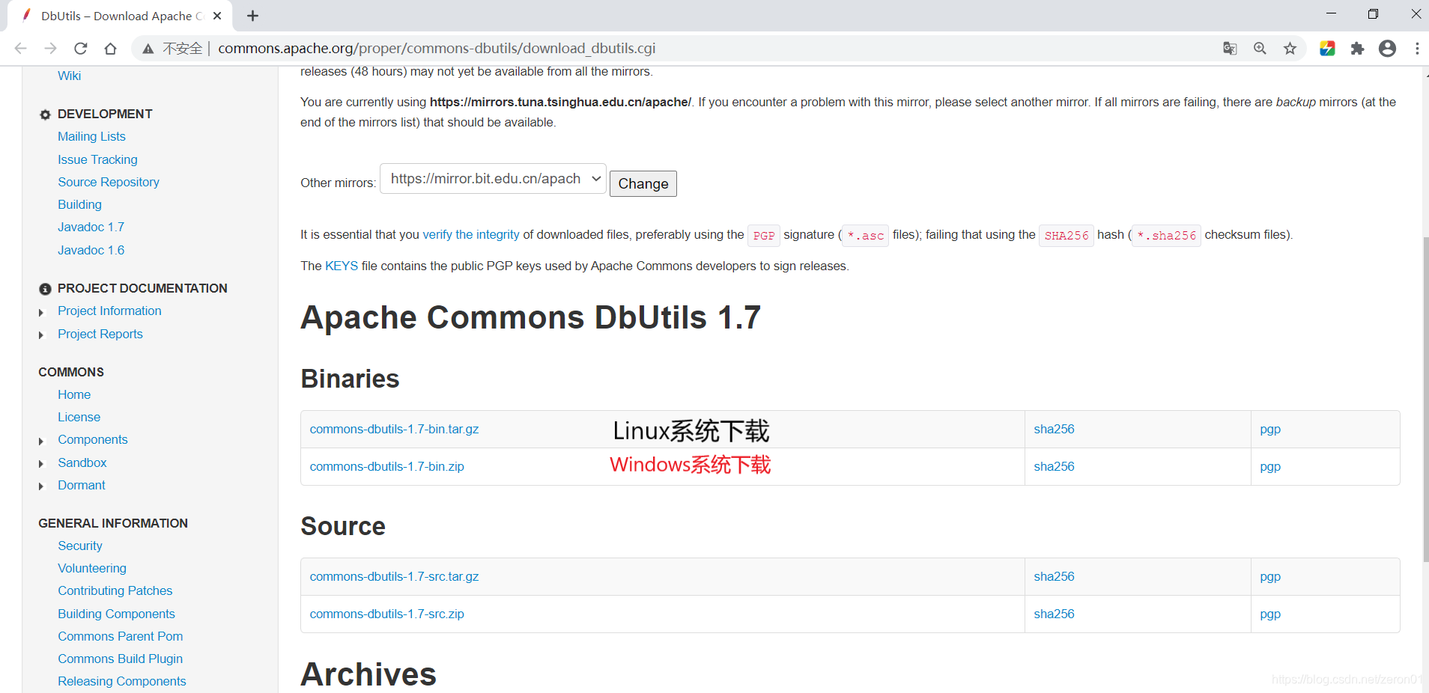The width and height of the screenshot is (1429, 693).
Task: Open the Project Information link
Action: pos(109,311)
